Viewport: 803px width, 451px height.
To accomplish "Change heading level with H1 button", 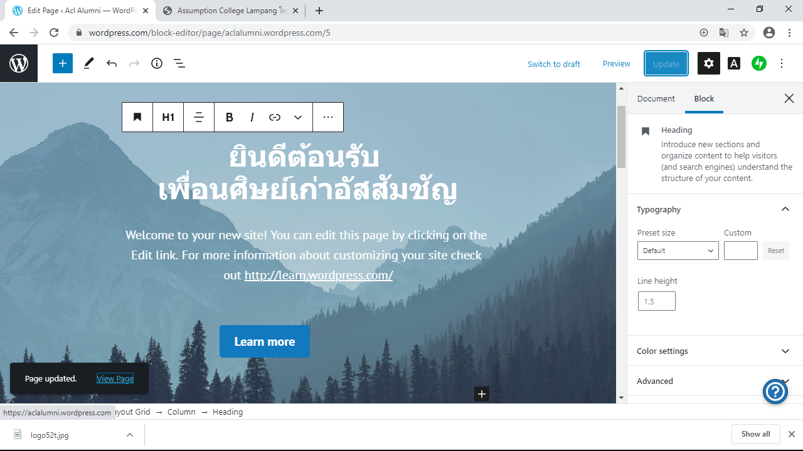I will coord(168,117).
